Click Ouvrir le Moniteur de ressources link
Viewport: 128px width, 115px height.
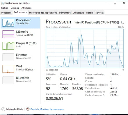pyautogui.click(x=47, y=109)
